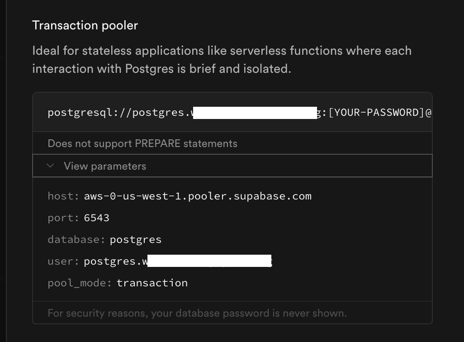Click "Does not support PREPARE statements" note
The height and width of the screenshot is (342, 464).
click(142, 143)
